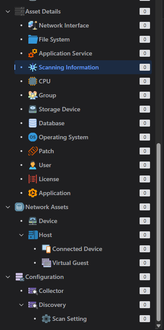Click the count badge beside Network Assets
Viewport: 164px width, 330px height.
[145, 207]
